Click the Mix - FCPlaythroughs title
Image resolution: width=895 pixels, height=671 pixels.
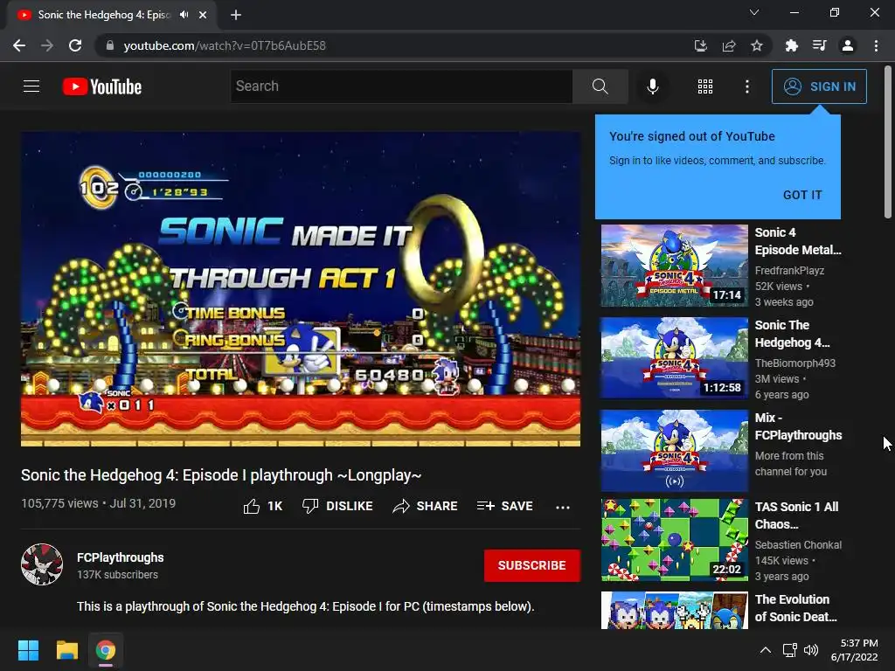pos(798,426)
